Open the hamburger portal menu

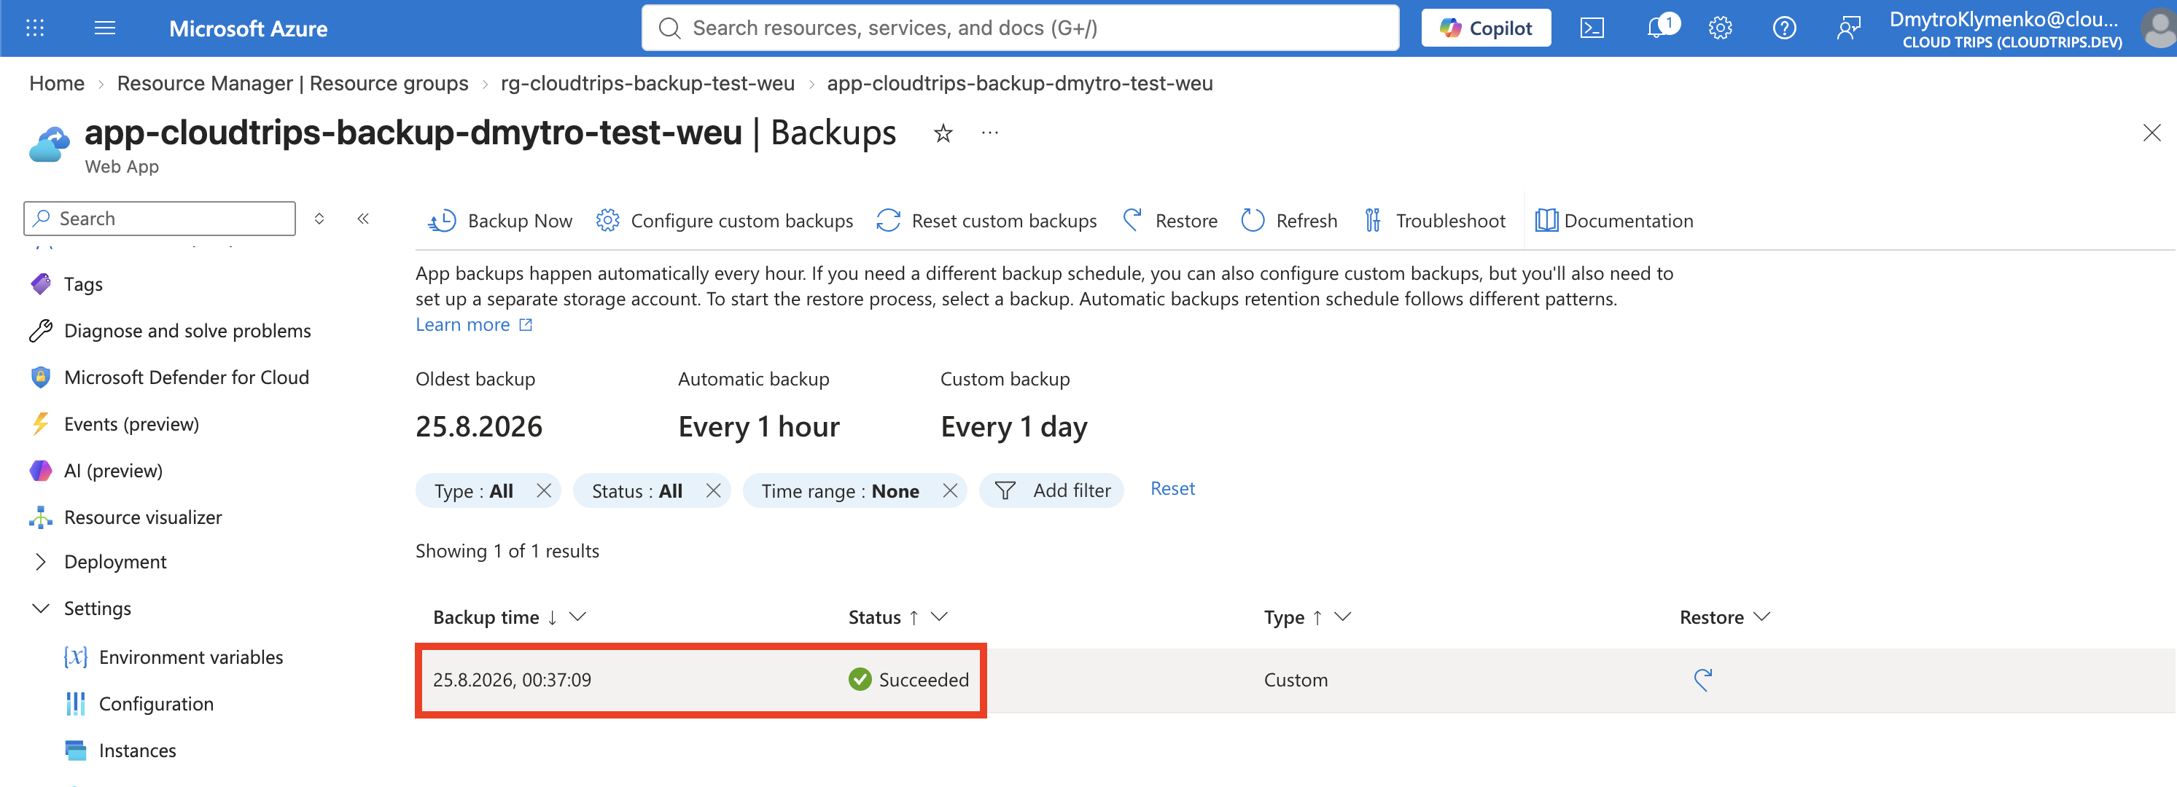click(x=105, y=28)
